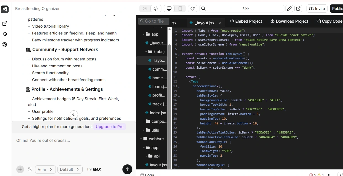This screenshot has width=343, height=176.
Task: Open layout.jsx under web/src app
Action: tap(156, 165)
